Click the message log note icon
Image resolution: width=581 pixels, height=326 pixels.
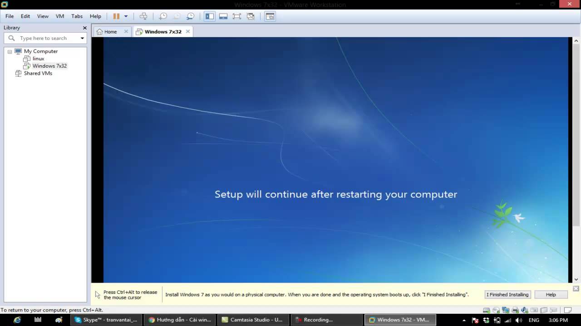[567, 310]
